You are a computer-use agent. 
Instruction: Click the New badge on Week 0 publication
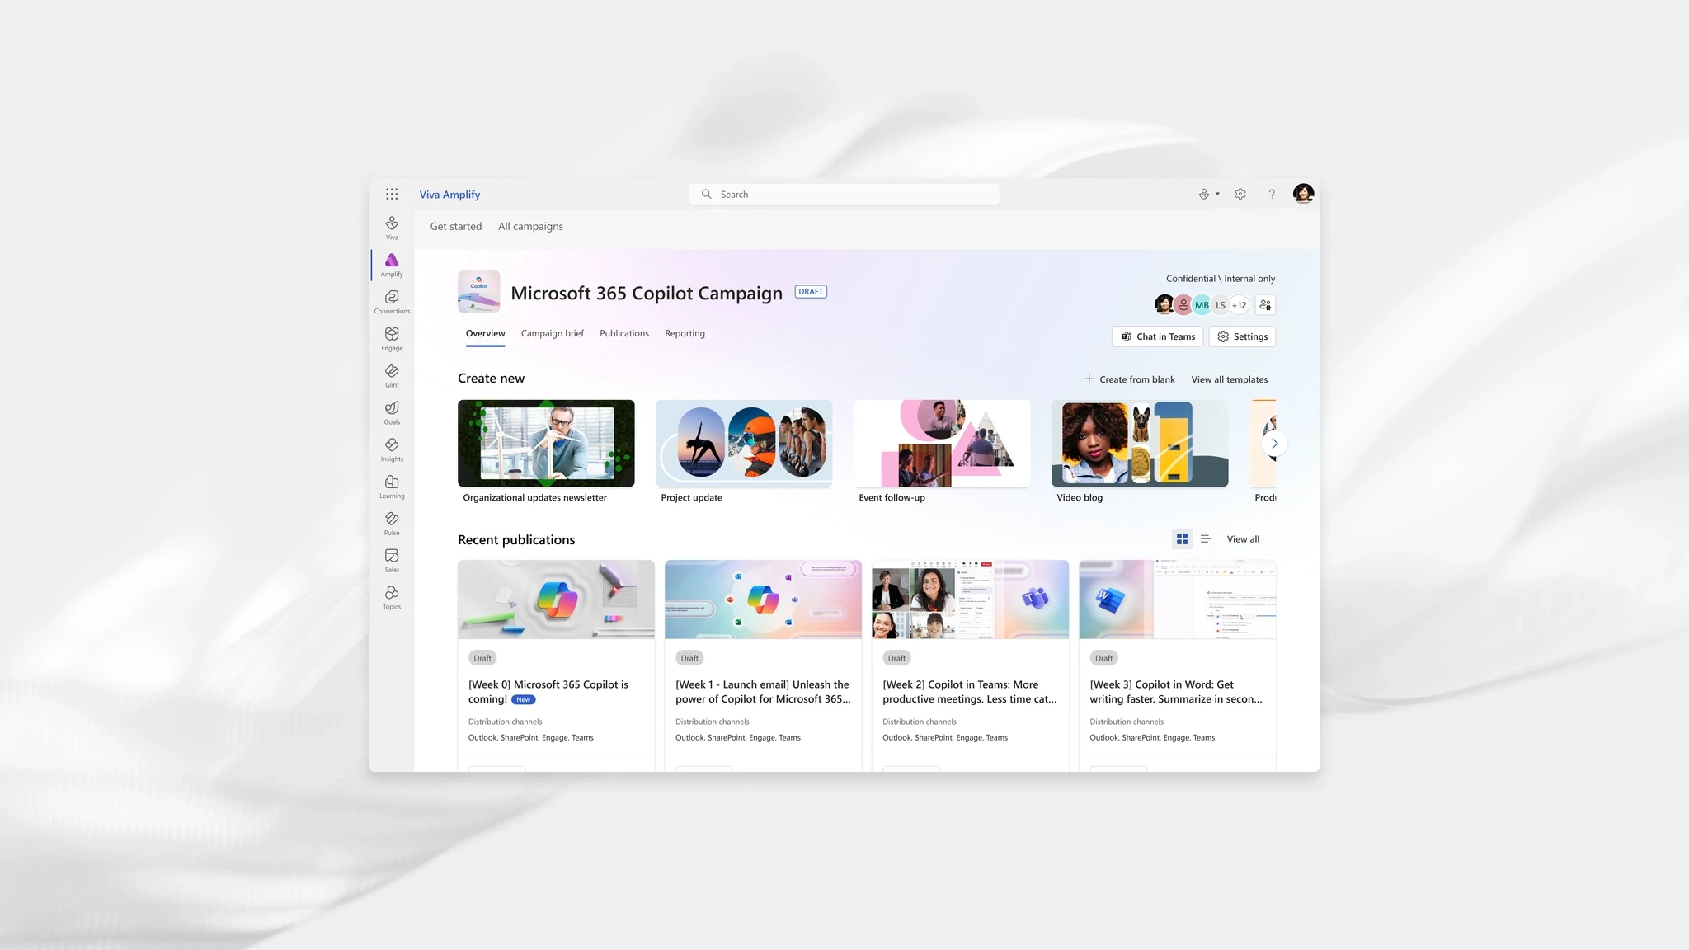pos(524,700)
